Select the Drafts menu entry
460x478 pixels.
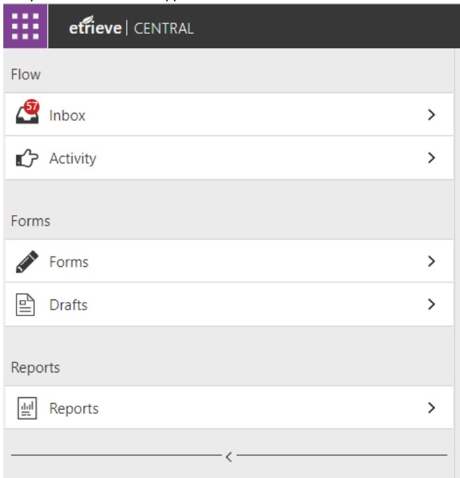tap(229, 305)
